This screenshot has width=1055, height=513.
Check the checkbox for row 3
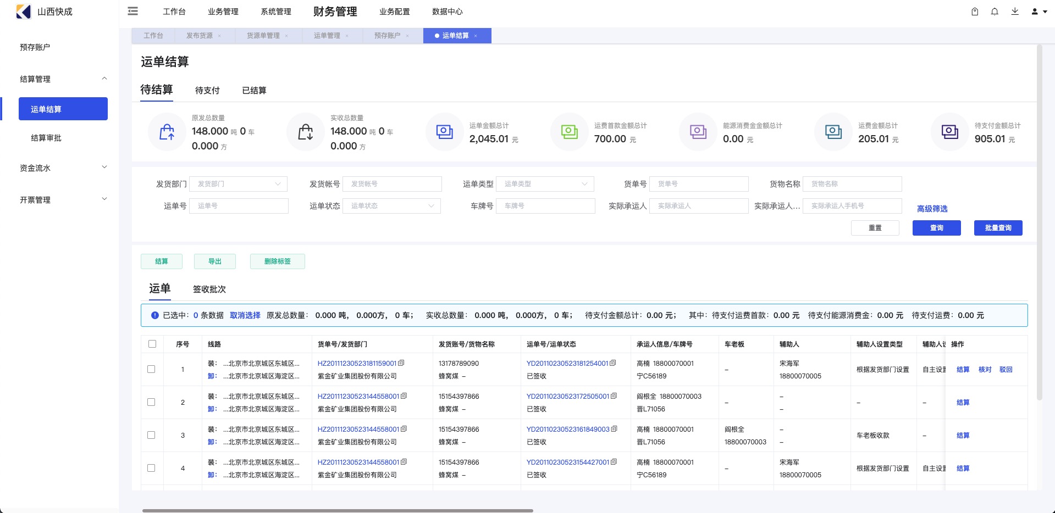(x=151, y=435)
